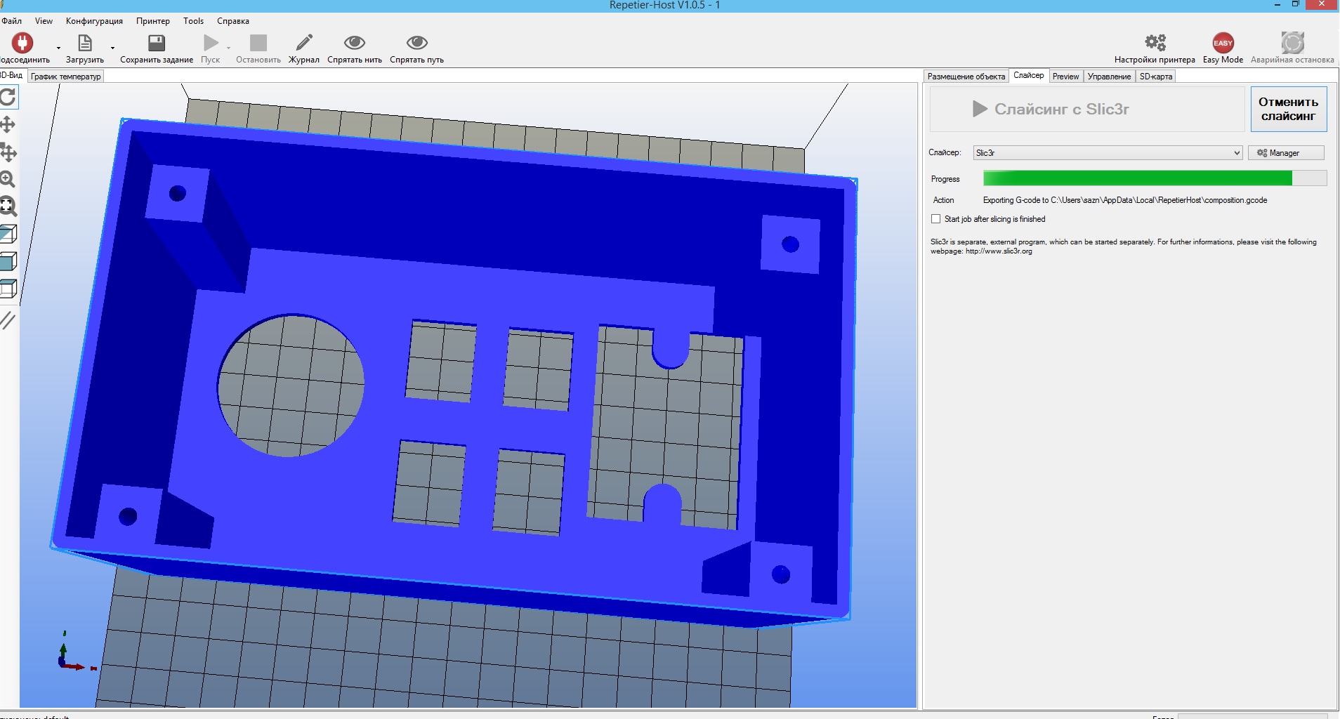
Task: Open the dropdown arrow beside Подсоединить
Action: 58,48
